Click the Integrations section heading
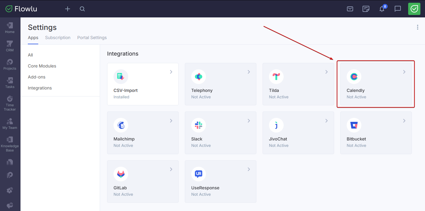The image size is (425, 211). [123, 54]
